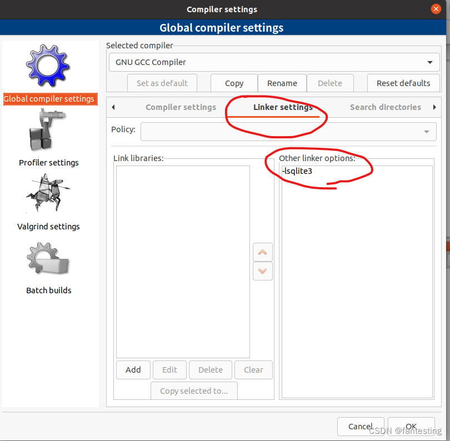Click the move-up arrow beside Link libraries
The width and height of the screenshot is (450, 441).
(x=262, y=252)
